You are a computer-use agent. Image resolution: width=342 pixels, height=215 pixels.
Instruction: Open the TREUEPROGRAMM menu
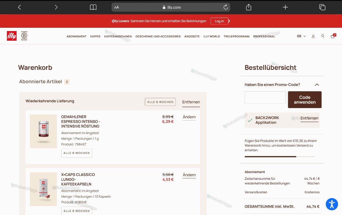[237, 36]
